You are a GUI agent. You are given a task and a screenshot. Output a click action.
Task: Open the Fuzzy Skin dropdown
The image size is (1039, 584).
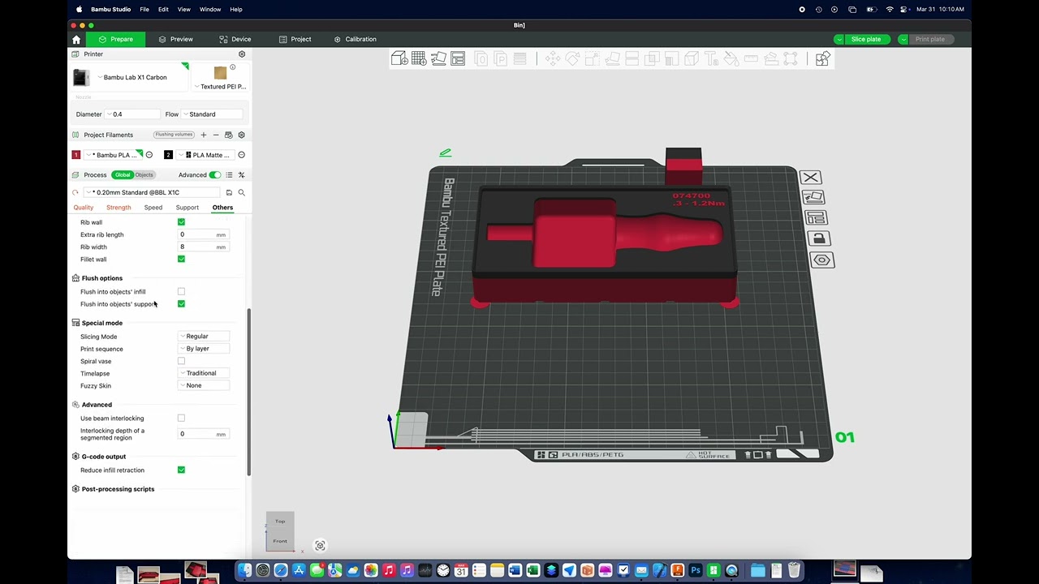204,385
